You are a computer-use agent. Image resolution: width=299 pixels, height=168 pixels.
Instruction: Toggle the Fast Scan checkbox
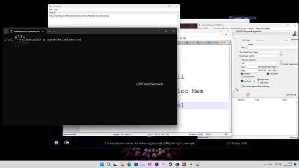tap(242, 81)
